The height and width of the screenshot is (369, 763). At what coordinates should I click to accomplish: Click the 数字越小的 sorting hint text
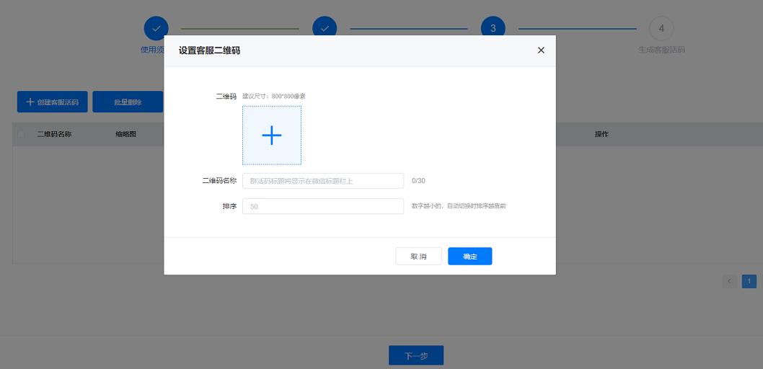[x=459, y=206]
